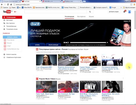Expand the bookmarks overflow chevron
The width and height of the screenshot is (136, 105).
tap(121, 7)
